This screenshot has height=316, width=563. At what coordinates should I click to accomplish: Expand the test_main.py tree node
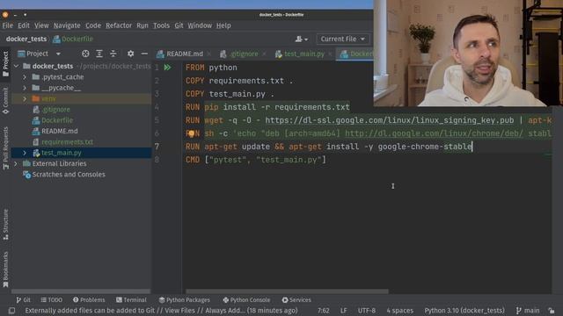tap(25, 153)
